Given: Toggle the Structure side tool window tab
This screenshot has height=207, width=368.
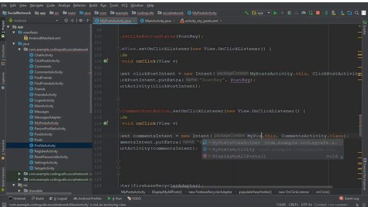Looking at the screenshot, I should tap(3, 55).
